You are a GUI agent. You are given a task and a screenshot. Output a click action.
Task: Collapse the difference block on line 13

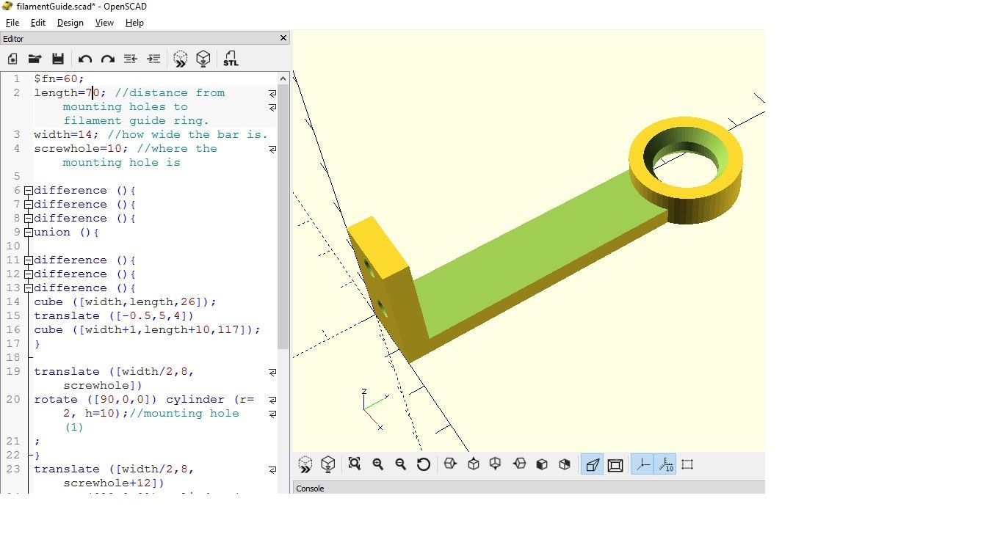[x=29, y=288]
